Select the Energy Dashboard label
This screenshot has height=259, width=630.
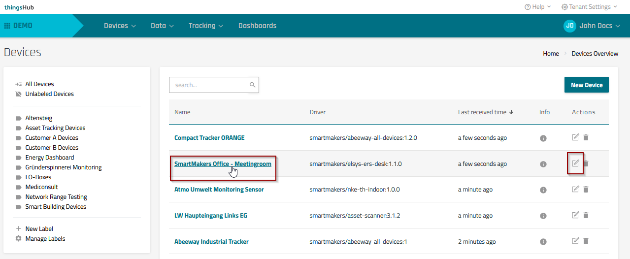point(50,158)
